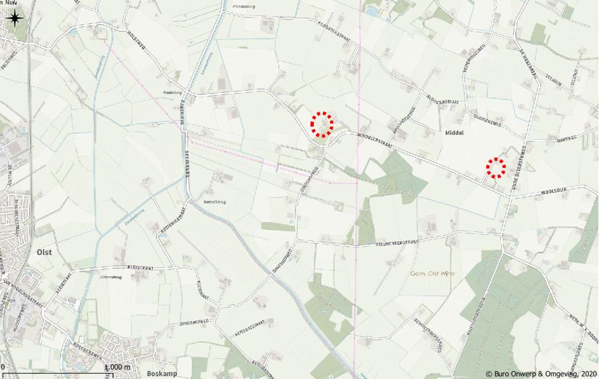
Task: Click the Middel place name label
Action: point(454,133)
